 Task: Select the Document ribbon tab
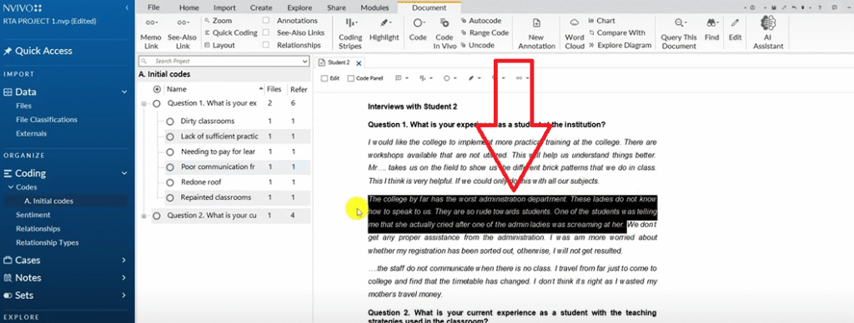[429, 7]
